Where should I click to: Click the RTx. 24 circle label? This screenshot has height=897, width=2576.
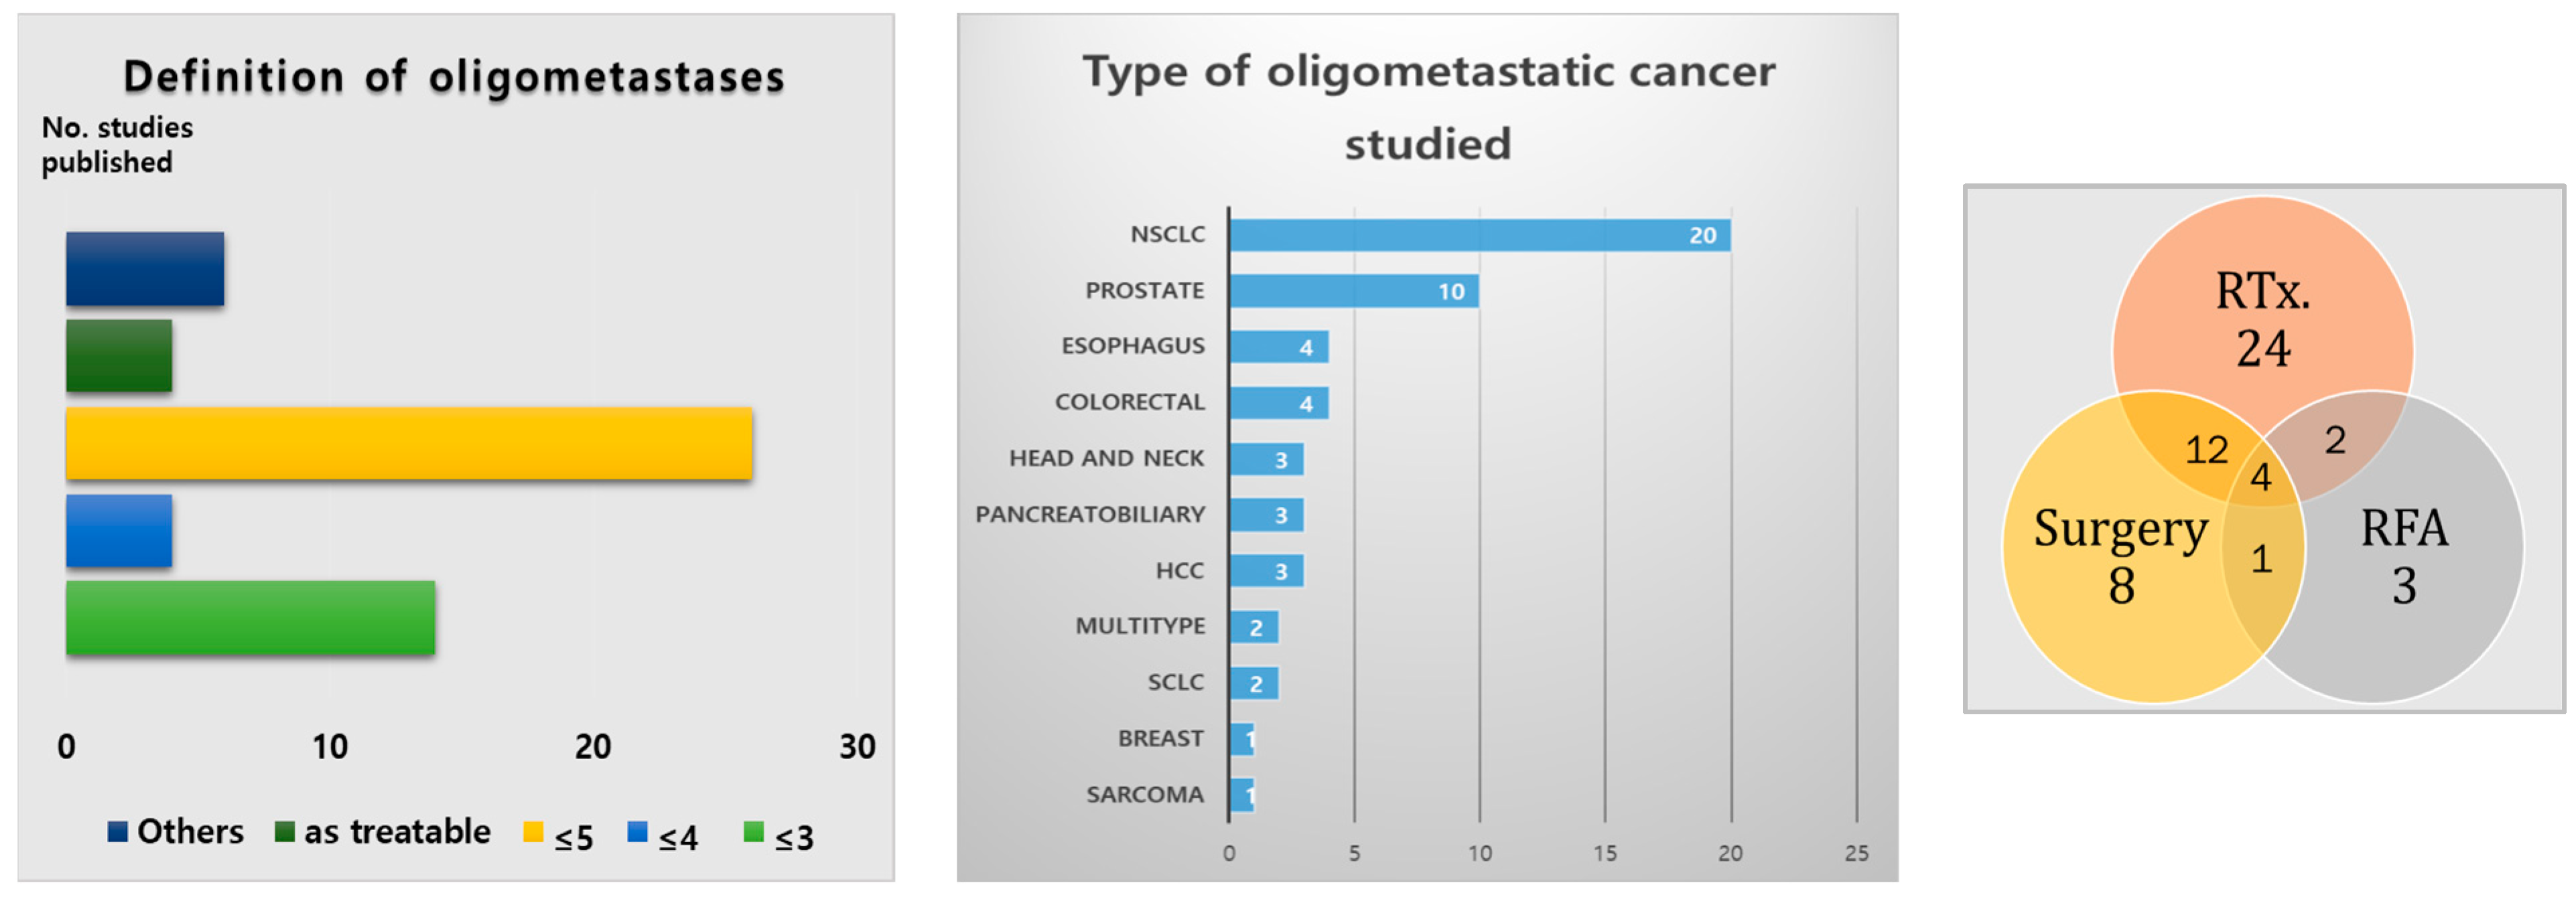(x=2263, y=320)
